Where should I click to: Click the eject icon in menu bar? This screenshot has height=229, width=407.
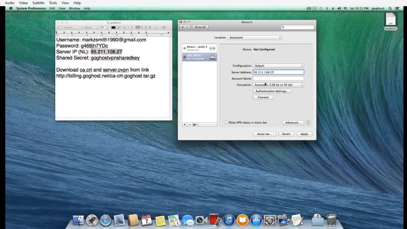pyautogui.click(x=333, y=8)
